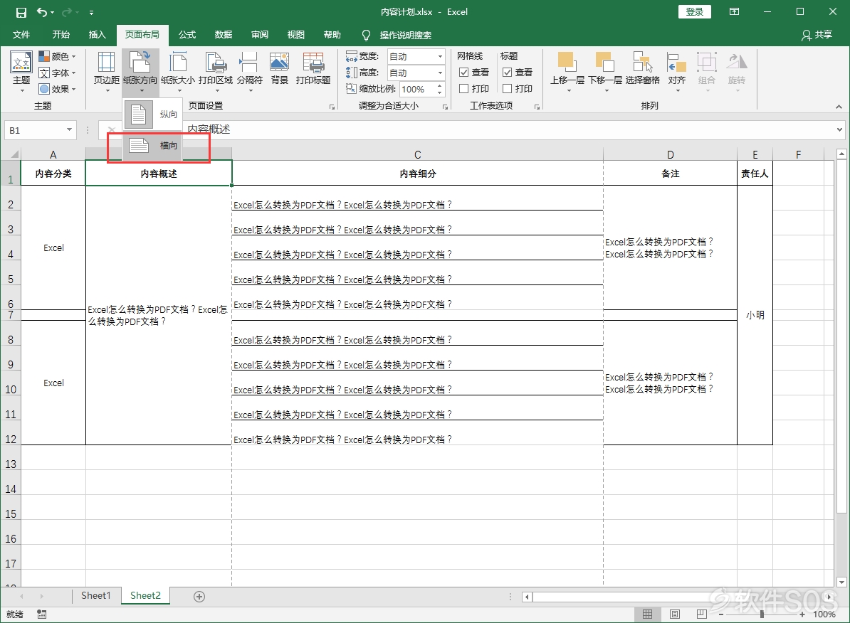Switch to the Review (审阅) tab
The width and height of the screenshot is (850, 623).
(260, 35)
